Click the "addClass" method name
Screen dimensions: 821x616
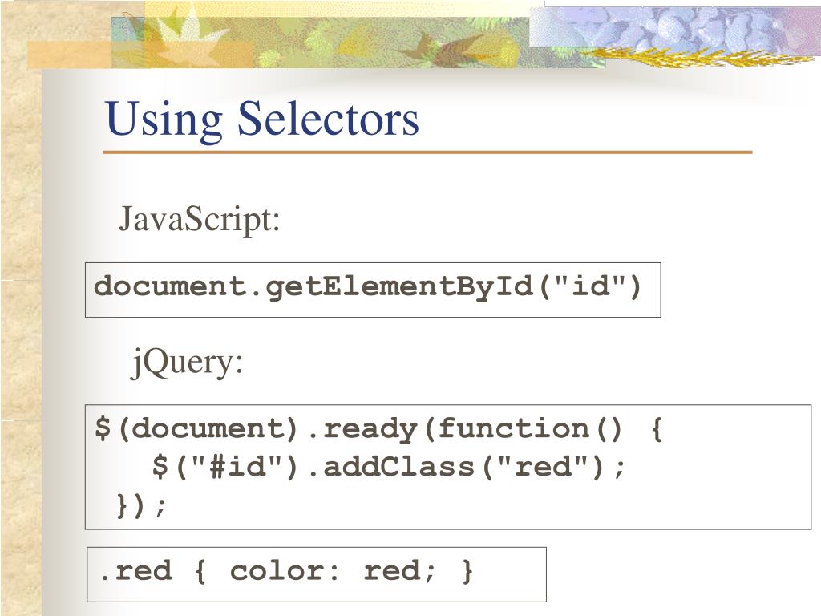399,466
